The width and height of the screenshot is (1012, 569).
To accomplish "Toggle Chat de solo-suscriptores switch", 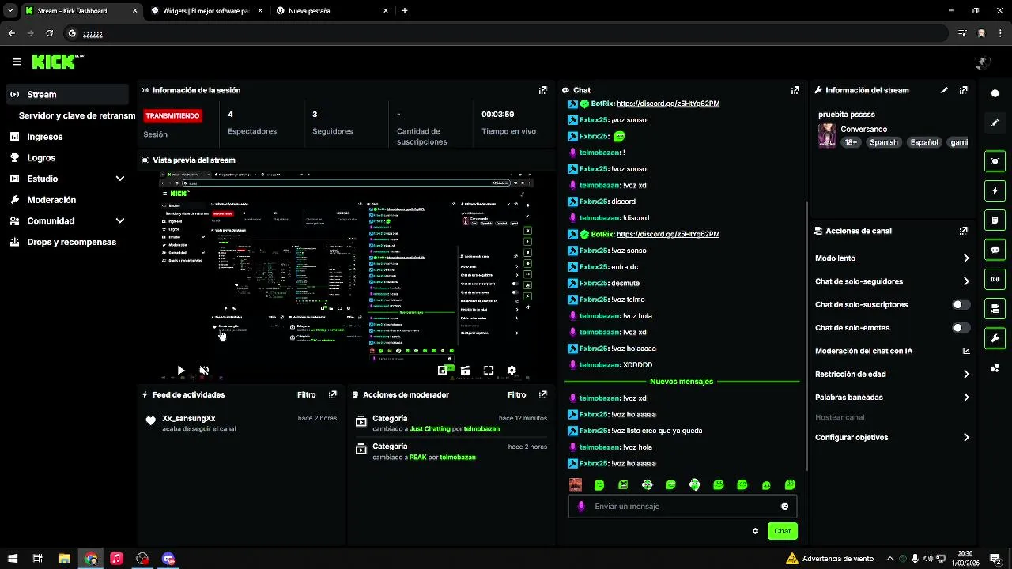I will [961, 304].
